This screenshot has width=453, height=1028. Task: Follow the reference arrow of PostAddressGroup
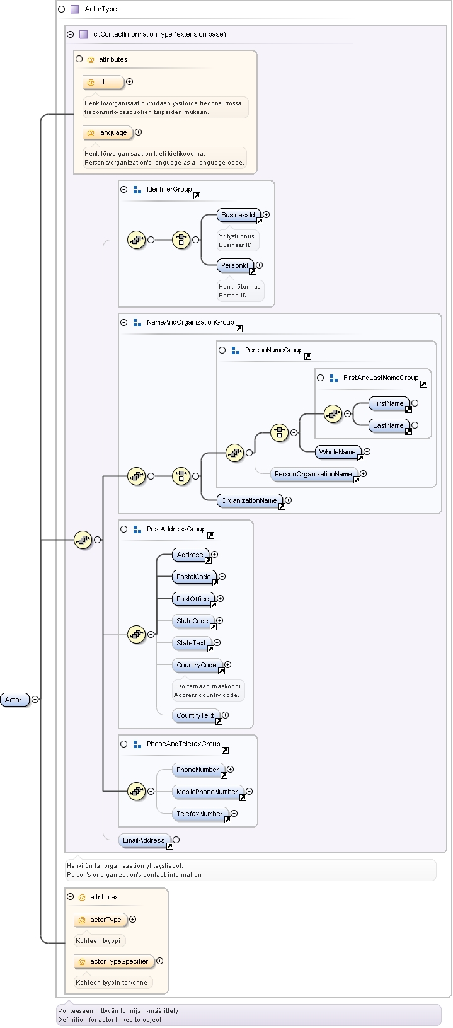pos(210,536)
